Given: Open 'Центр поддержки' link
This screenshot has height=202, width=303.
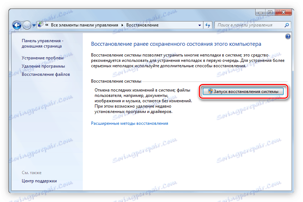Looking at the screenshot, I should pos(39,181).
